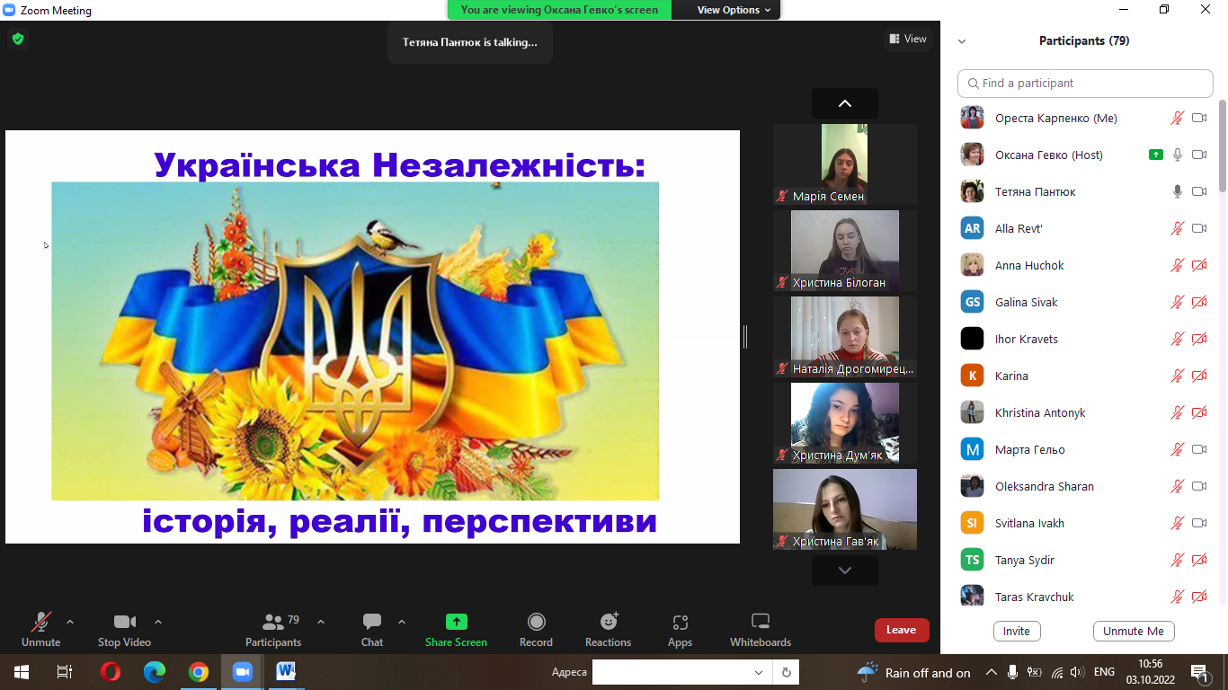Click the screen-sharing indicator for Оксана Гевко
The height and width of the screenshot is (690, 1228).
(1156, 155)
